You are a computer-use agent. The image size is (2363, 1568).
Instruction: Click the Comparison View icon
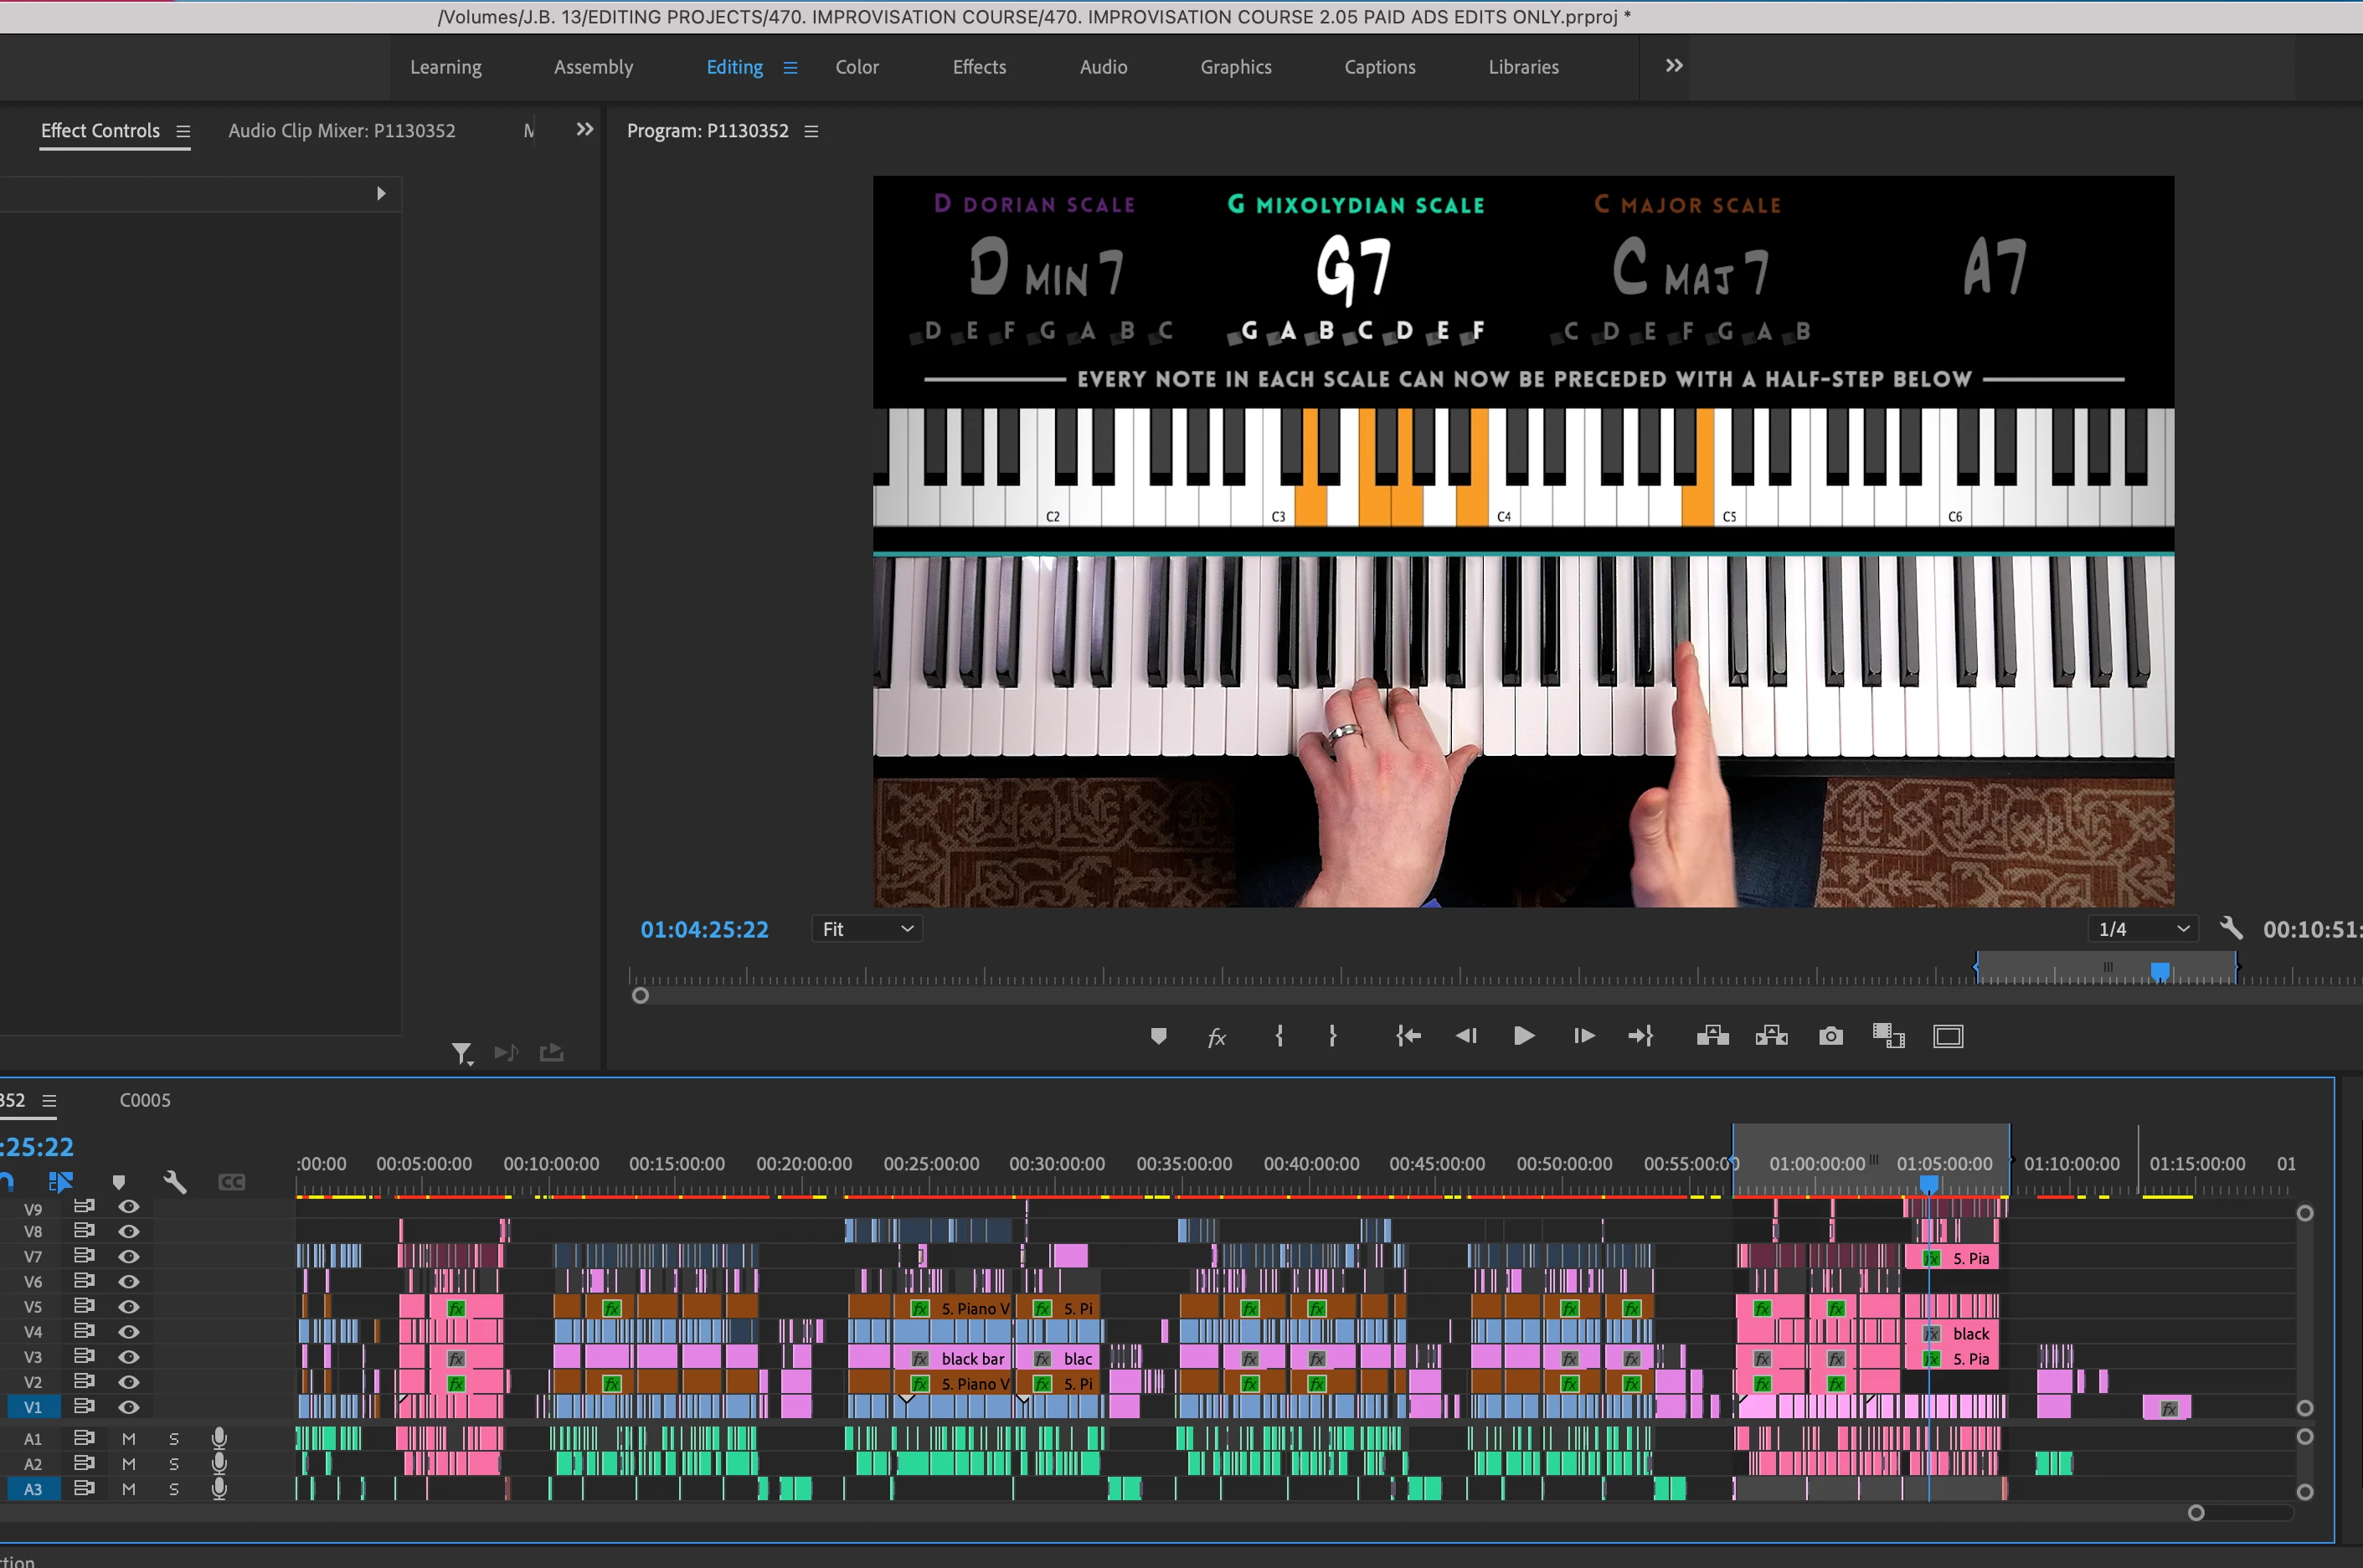coord(1888,1036)
